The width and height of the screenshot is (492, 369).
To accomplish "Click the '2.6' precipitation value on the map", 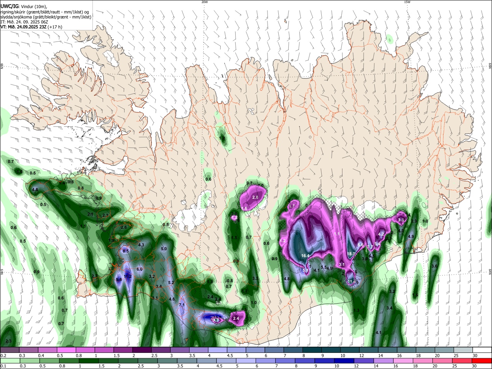I will (124, 227).
